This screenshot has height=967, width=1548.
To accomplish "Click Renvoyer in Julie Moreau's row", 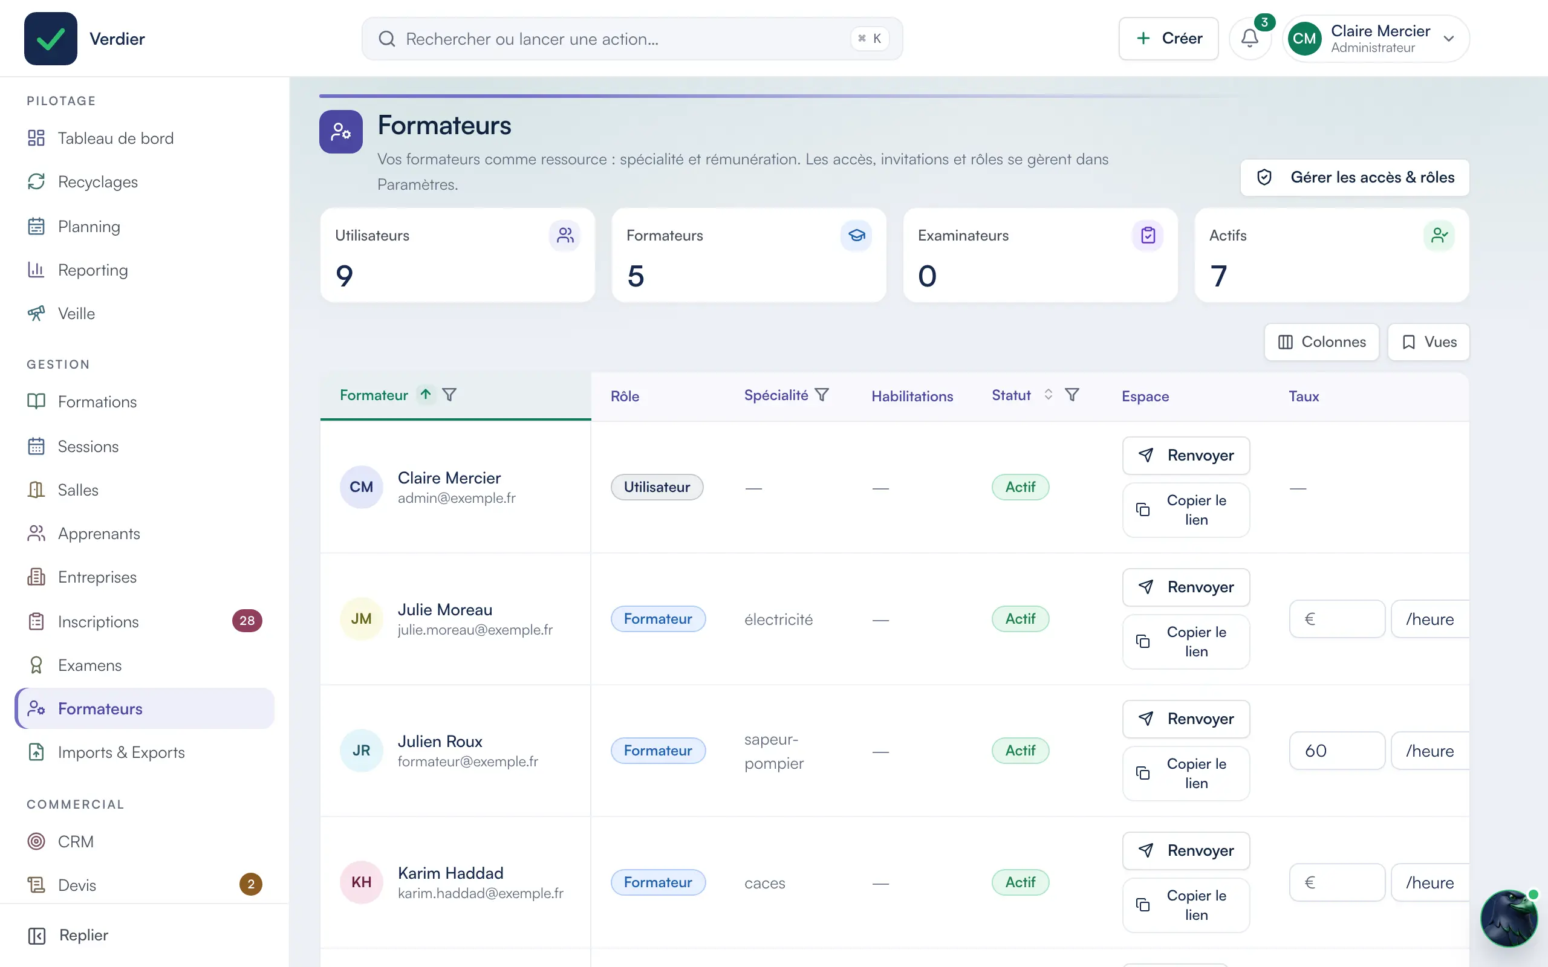I will (1186, 587).
